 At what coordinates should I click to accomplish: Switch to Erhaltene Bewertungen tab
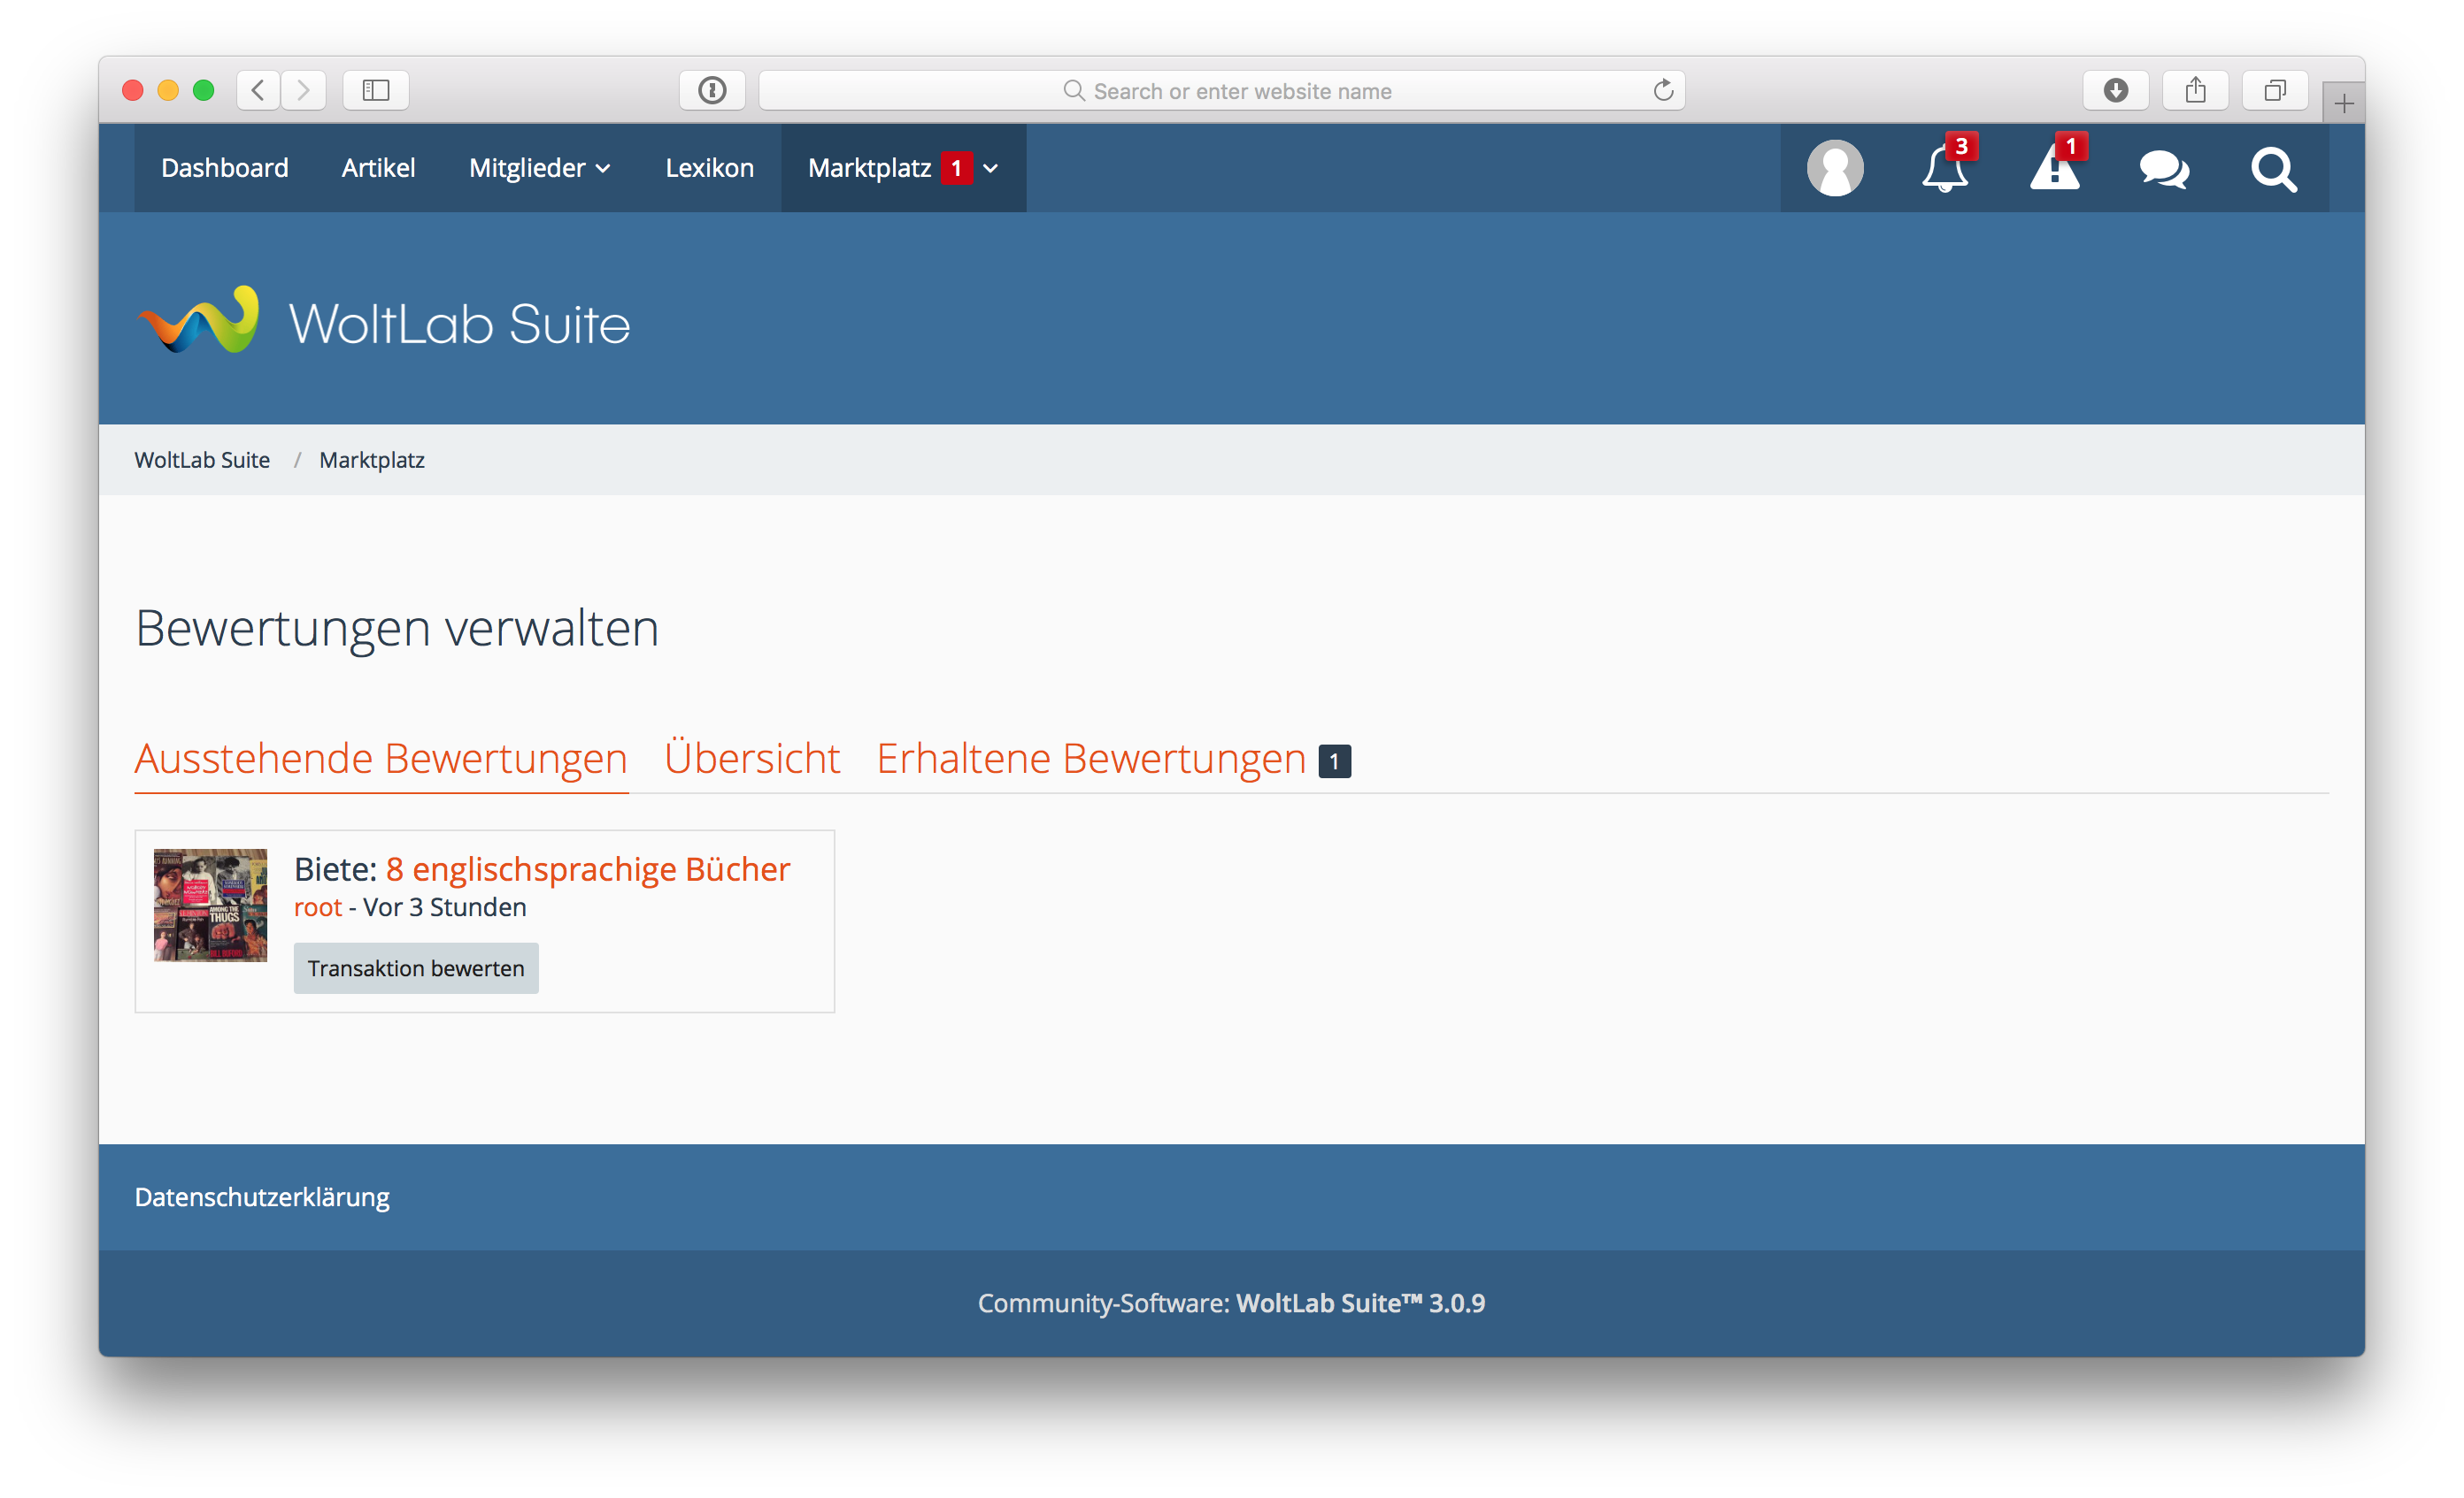pos(1091,758)
